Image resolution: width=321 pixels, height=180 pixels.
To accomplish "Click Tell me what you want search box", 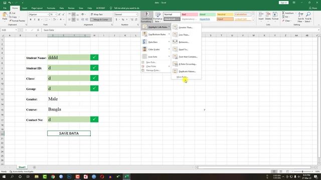I will (x=126, y=8).
